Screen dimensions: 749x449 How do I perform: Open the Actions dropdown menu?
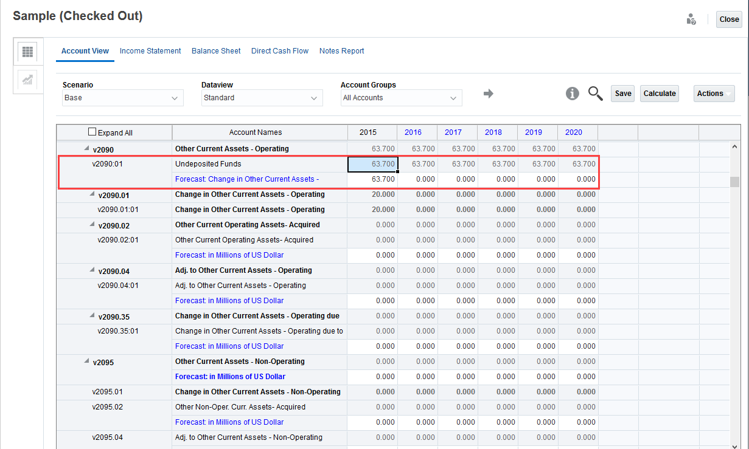tap(714, 93)
